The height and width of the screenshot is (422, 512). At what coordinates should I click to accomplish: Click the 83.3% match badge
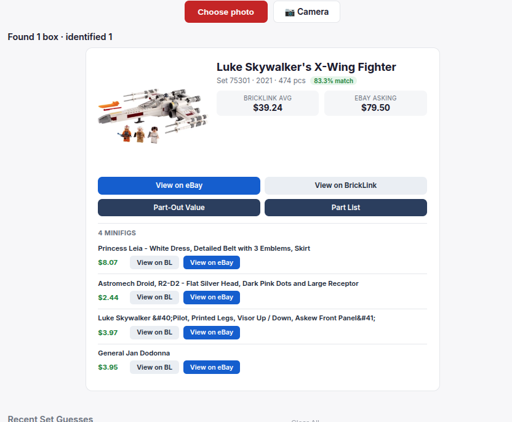pyautogui.click(x=334, y=81)
